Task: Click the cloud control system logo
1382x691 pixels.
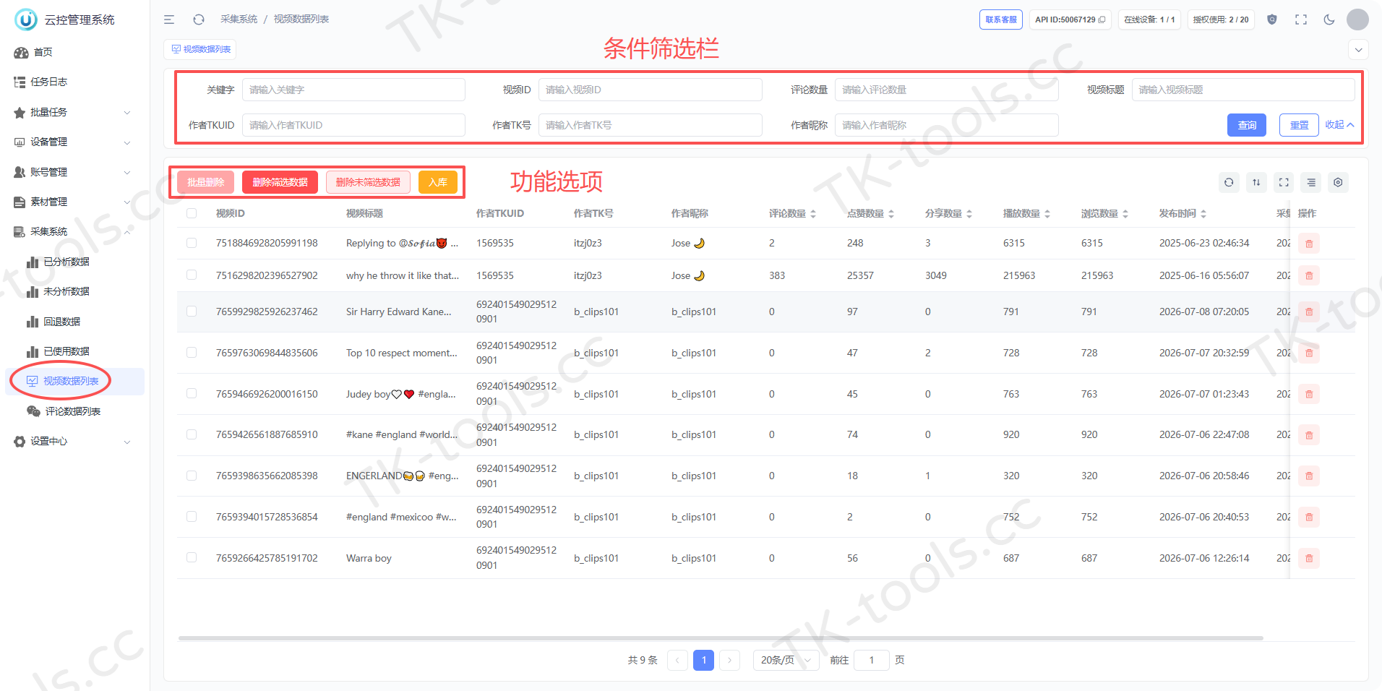Action: click(x=26, y=20)
